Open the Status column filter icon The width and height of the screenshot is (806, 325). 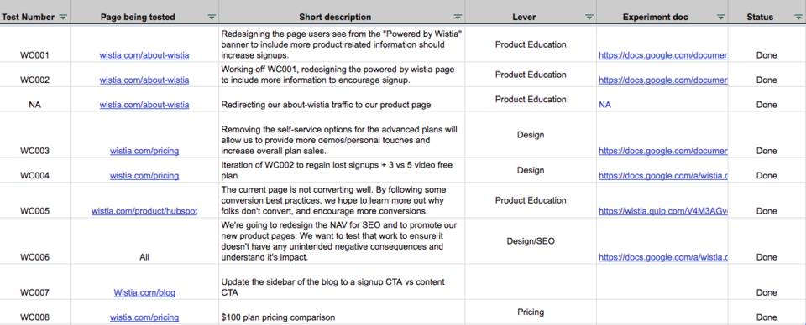point(798,17)
